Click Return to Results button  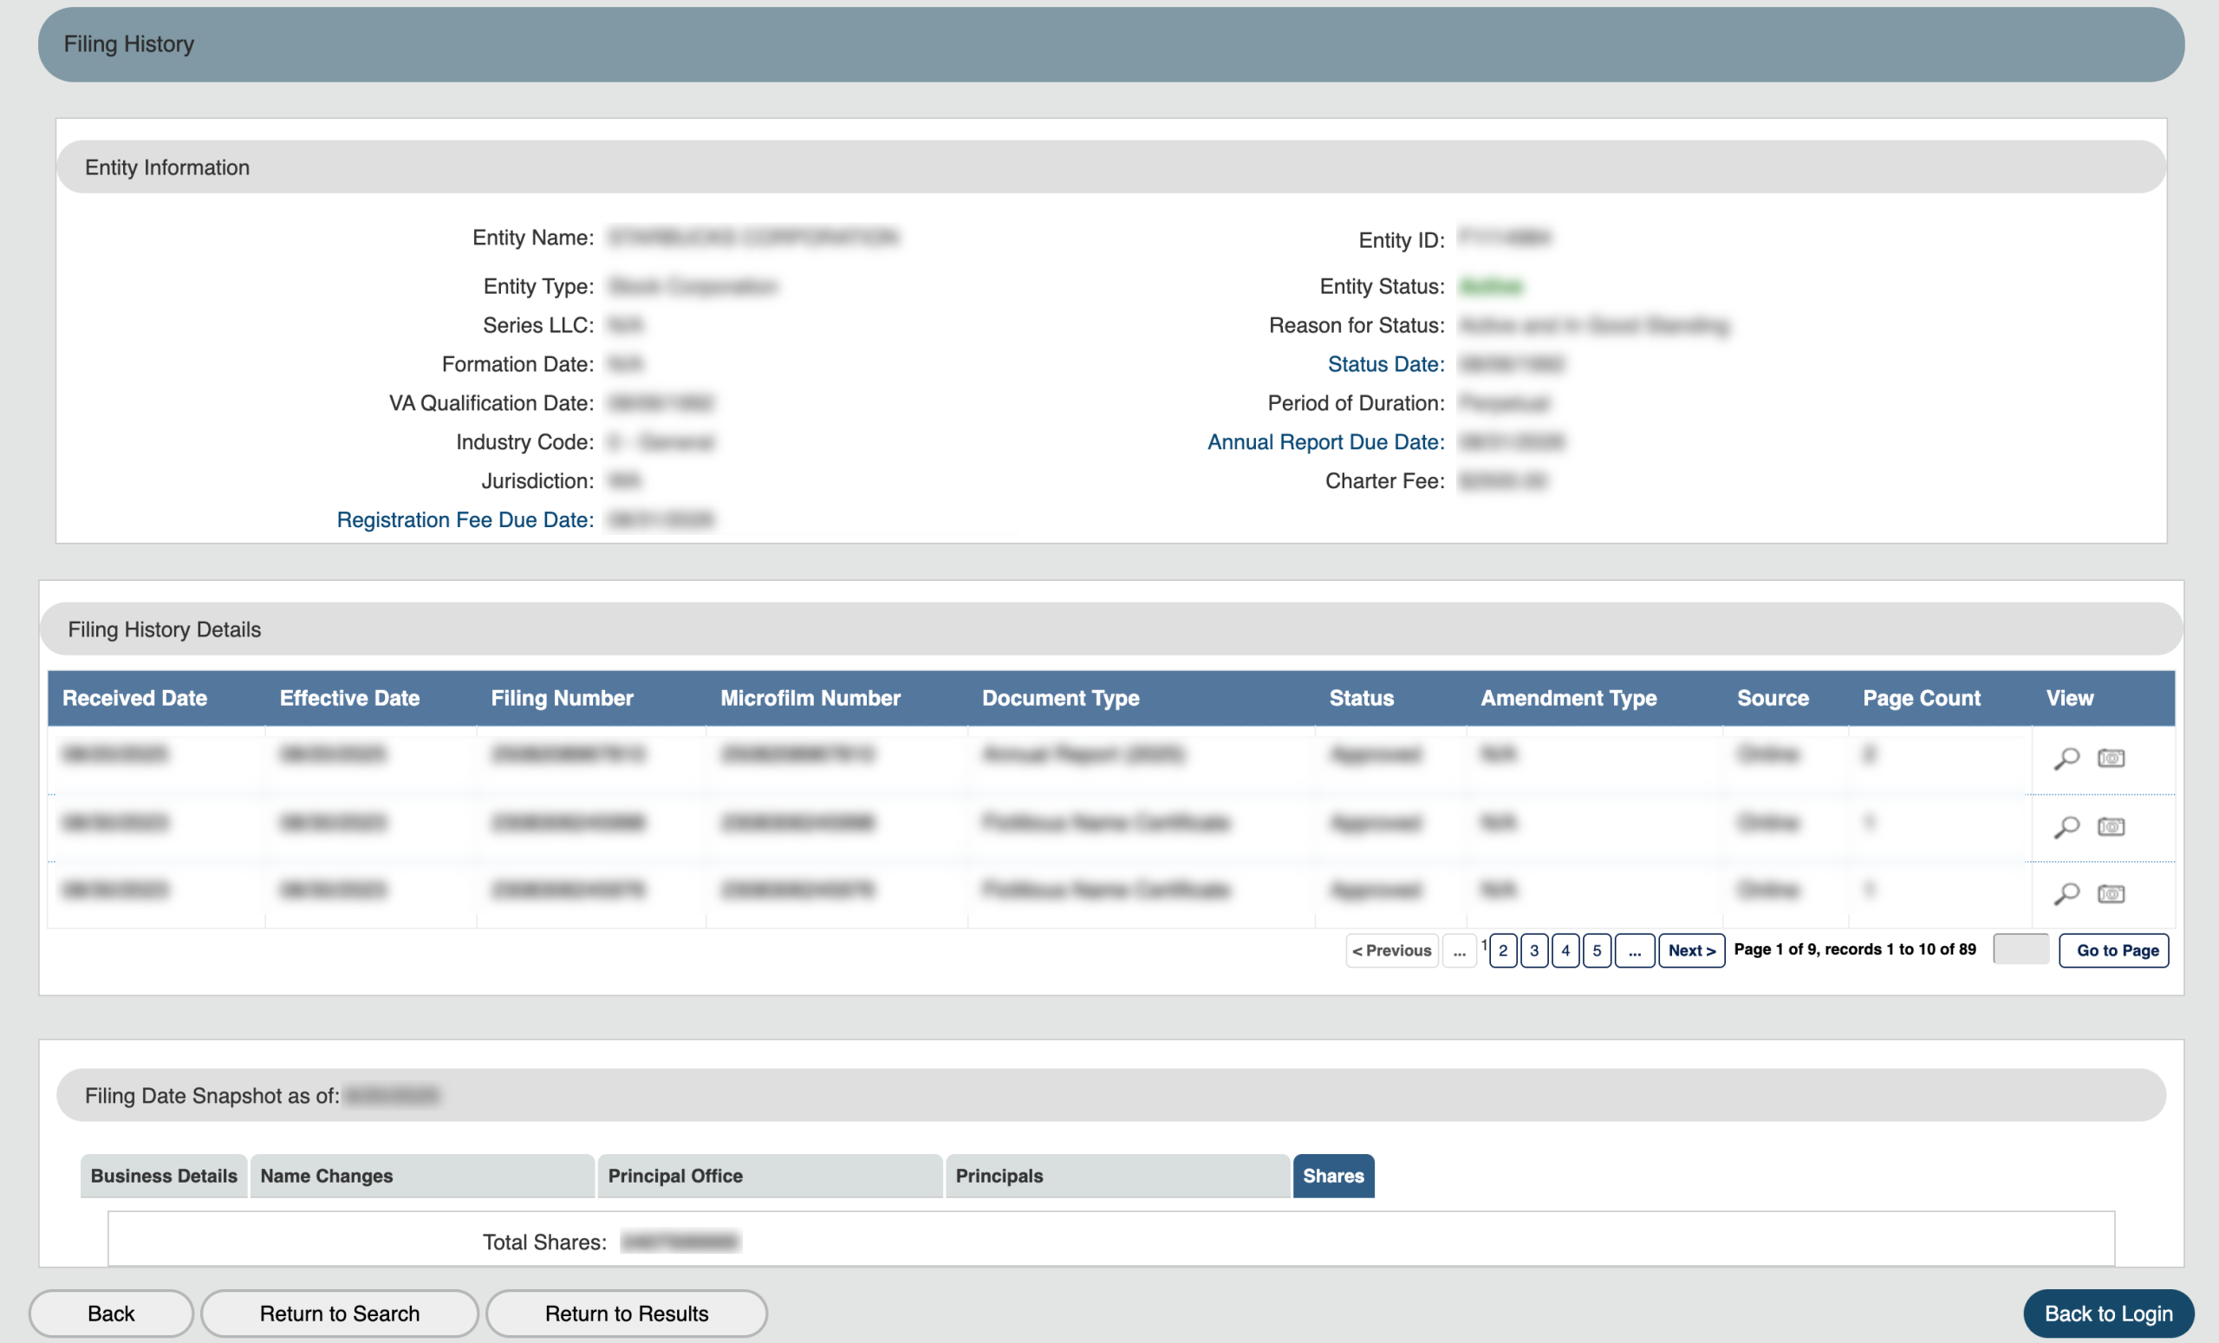tap(627, 1314)
